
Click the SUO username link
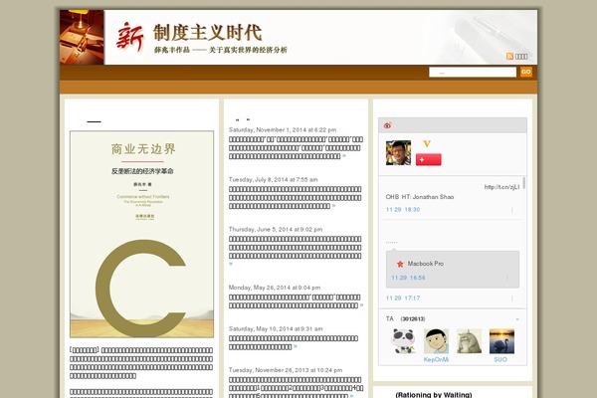pos(500,359)
